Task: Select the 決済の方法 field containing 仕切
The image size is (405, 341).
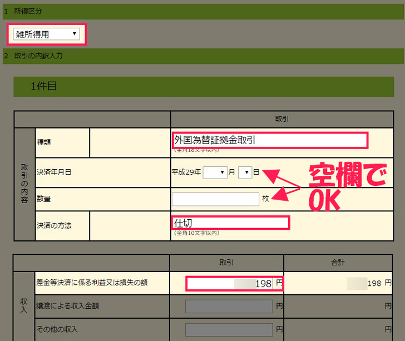Action: [230, 223]
